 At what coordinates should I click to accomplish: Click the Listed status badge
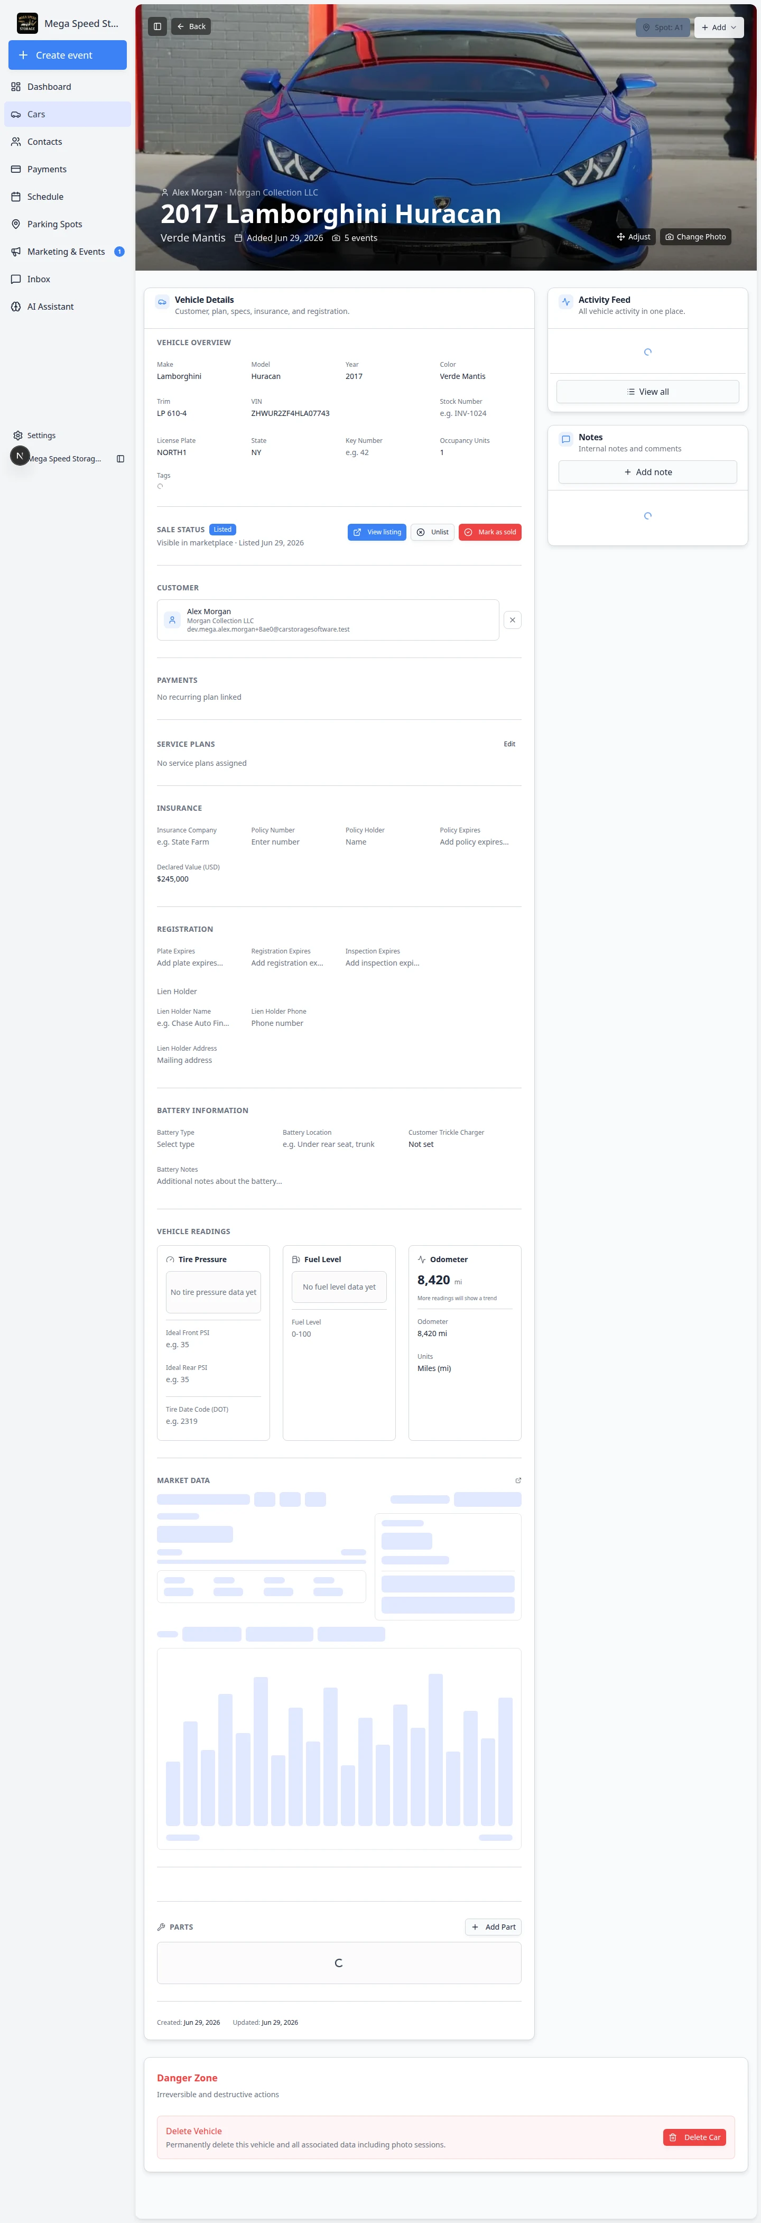[222, 530]
